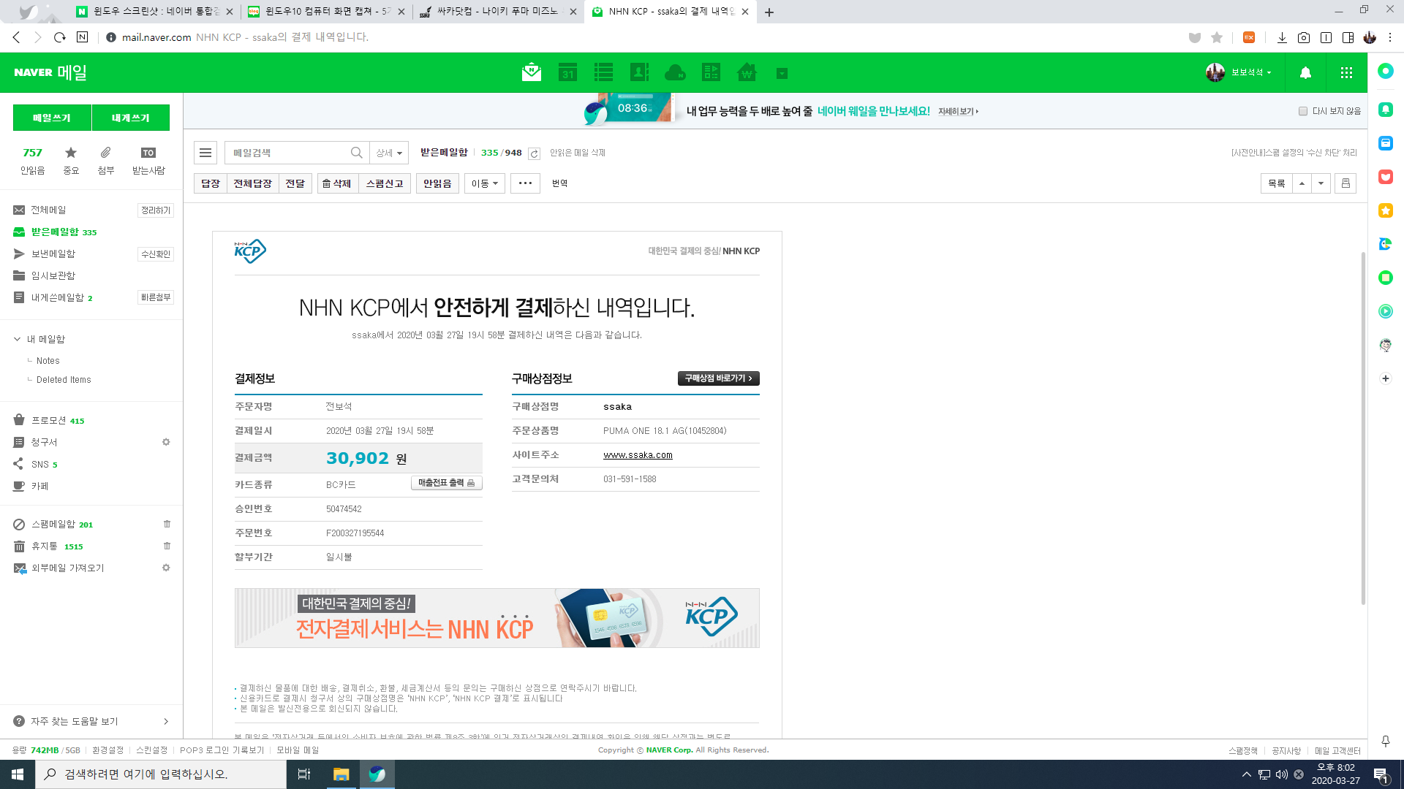Expand 자주 찾는 도움말 보기 arrow

[166, 722]
